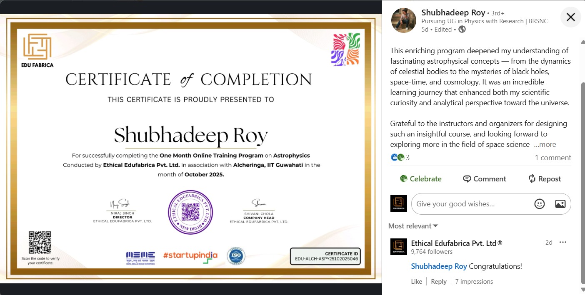Open Shubhadeep Roy's profile photo
The height and width of the screenshot is (295, 585).
coord(404,20)
